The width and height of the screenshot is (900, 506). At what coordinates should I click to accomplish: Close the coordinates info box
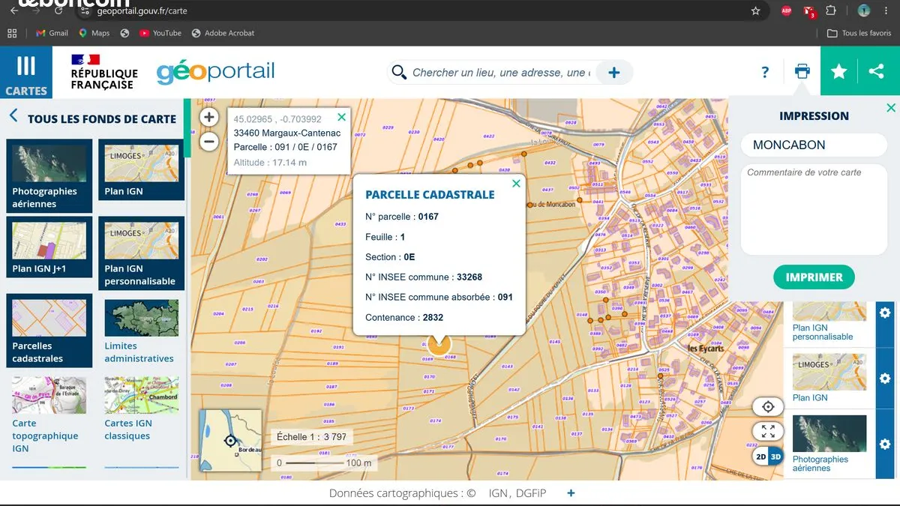point(342,117)
